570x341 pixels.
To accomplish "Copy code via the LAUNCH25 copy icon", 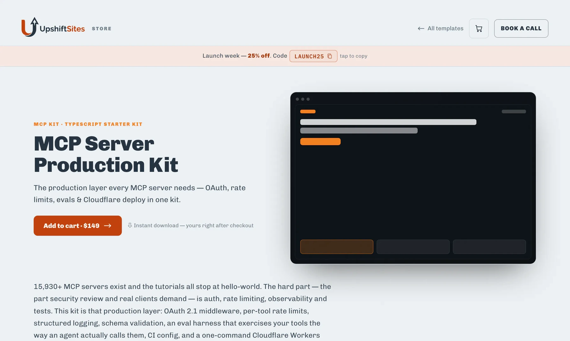I will [330, 56].
